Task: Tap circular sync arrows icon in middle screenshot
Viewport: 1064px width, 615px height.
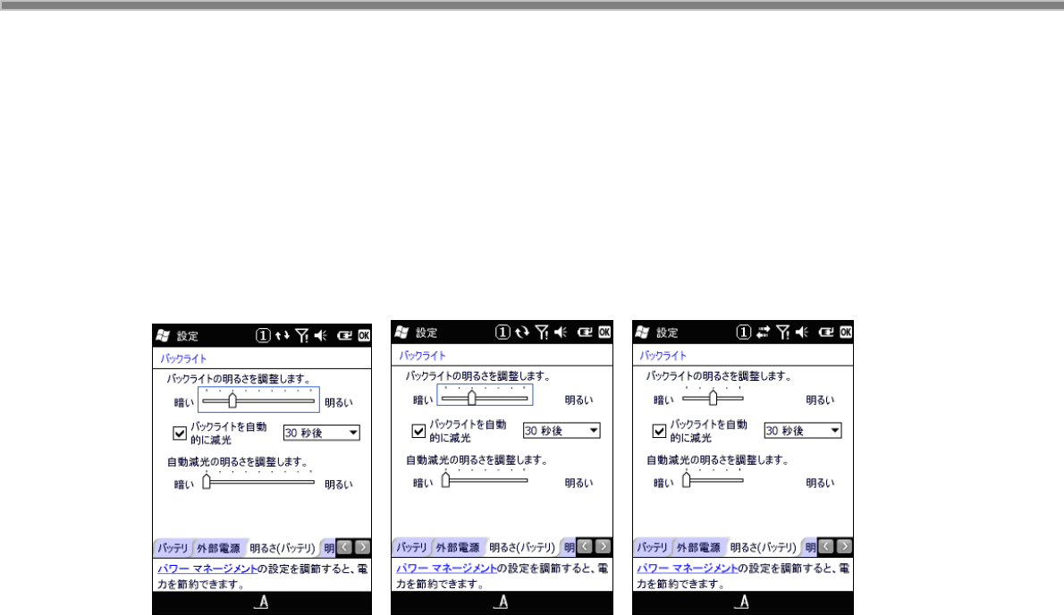Action: click(522, 333)
